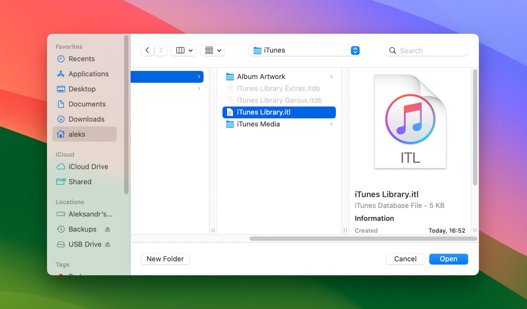Click the second column width handle
This screenshot has height=309, width=527.
click(x=345, y=230)
